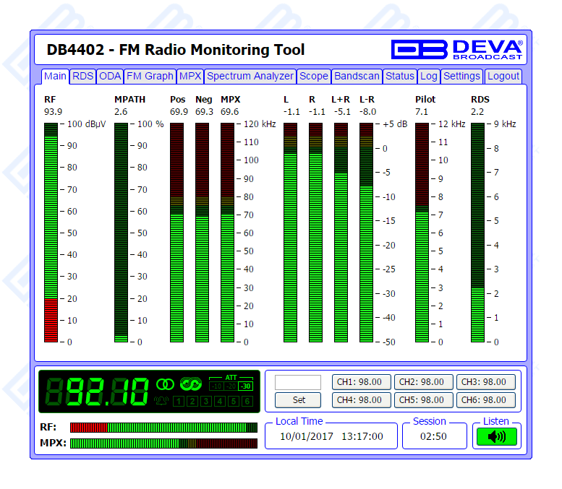Click the Logout tab
Image resolution: width=562 pixels, height=489 pixels.
point(503,76)
